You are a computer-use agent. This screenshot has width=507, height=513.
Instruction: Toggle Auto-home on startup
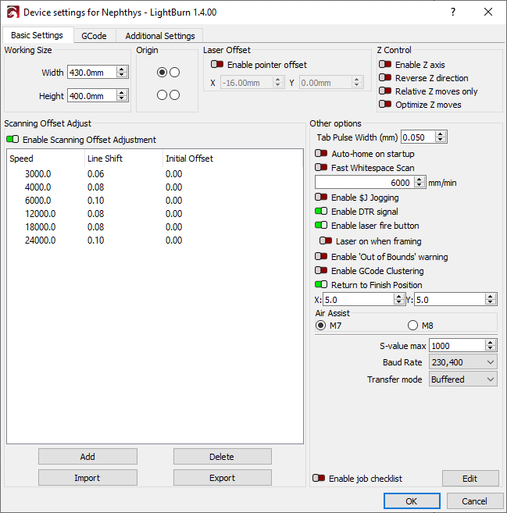(x=321, y=154)
